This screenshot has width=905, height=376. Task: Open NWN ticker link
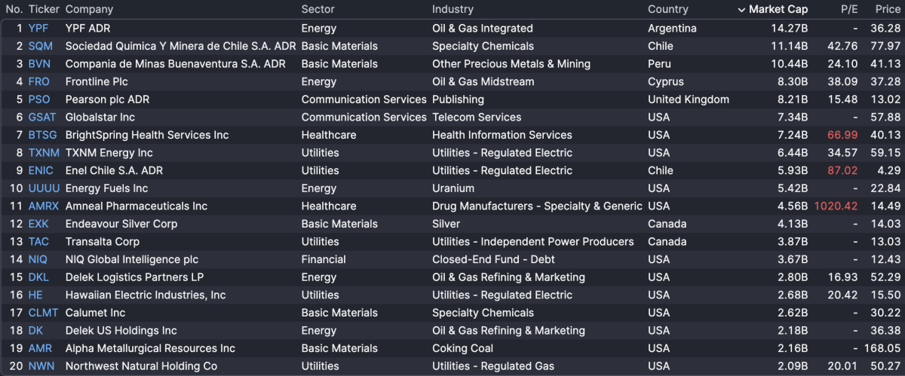coord(41,366)
